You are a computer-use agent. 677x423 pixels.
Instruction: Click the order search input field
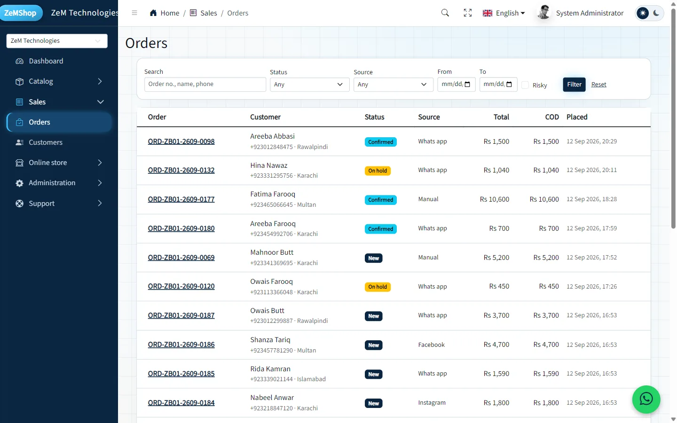[x=205, y=84]
